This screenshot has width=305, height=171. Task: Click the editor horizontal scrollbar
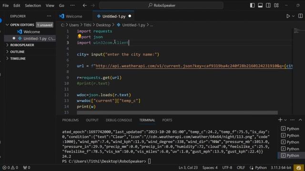coord(177,113)
